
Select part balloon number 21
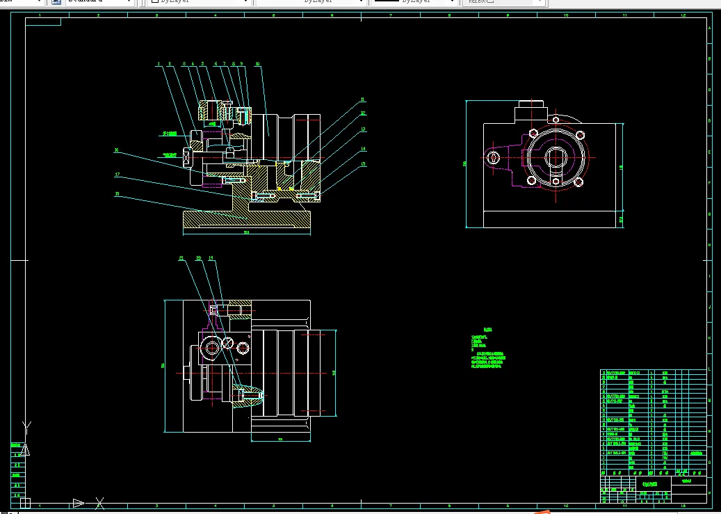pos(181,258)
